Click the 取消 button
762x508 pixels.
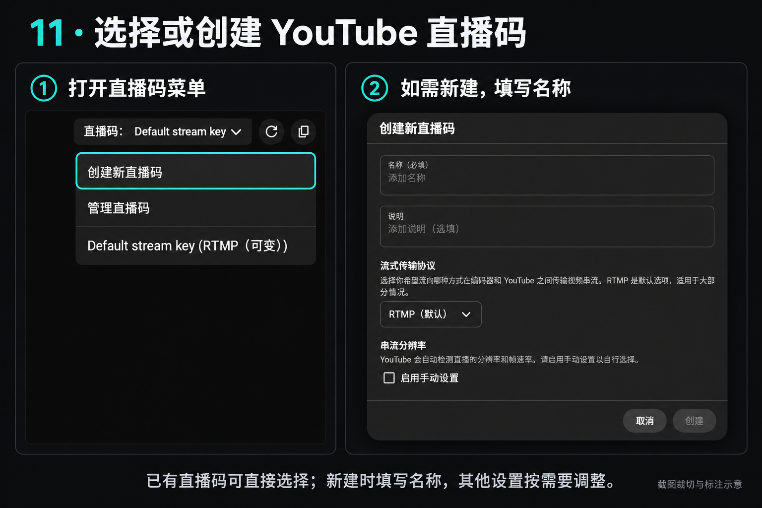coord(644,421)
